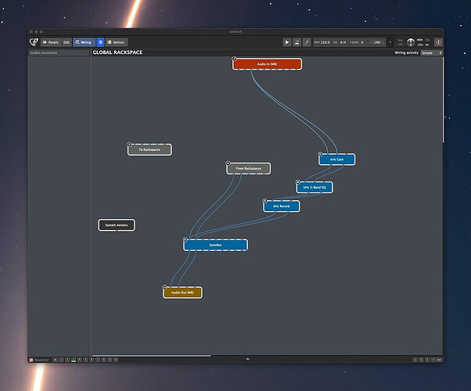This screenshot has height=391, width=471.
Task: Select the From Rackspaces block
Action: point(249,168)
